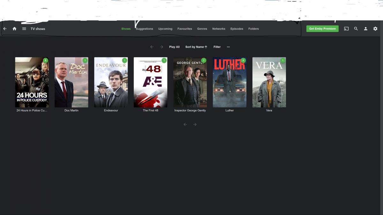Viewport: 383px width, 215px height.
Task: Click unplayed count badge on Luther poster
Action: (x=243, y=60)
